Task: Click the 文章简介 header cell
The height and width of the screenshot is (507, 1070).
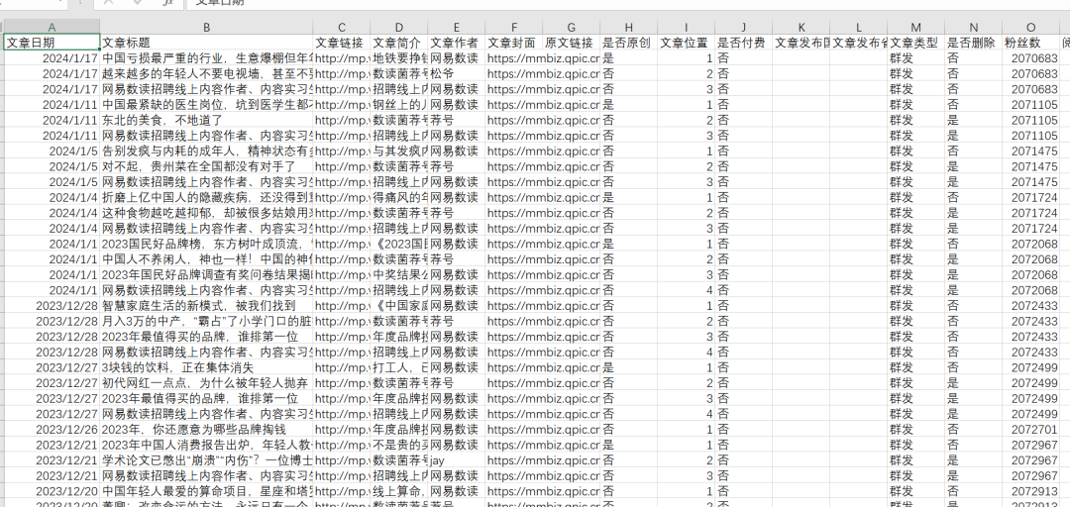Action: tap(399, 43)
